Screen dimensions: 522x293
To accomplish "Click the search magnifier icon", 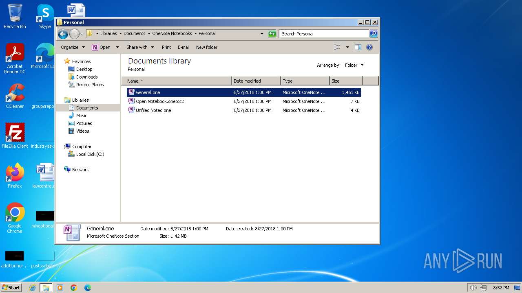I will pyautogui.click(x=373, y=34).
